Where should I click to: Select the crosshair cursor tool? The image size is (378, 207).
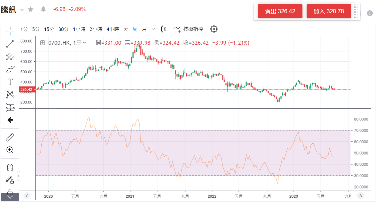tap(10, 31)
